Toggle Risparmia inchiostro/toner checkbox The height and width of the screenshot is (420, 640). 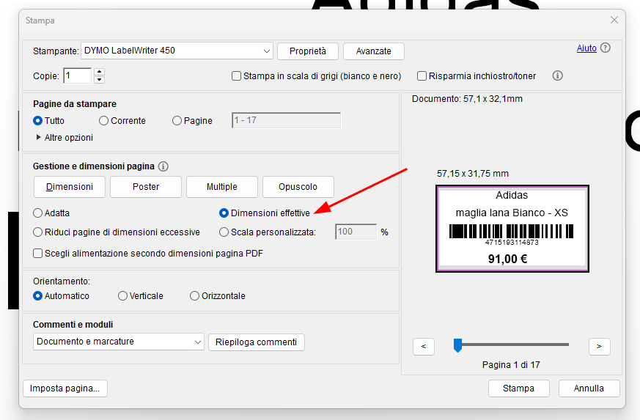(x=422, y=75)
